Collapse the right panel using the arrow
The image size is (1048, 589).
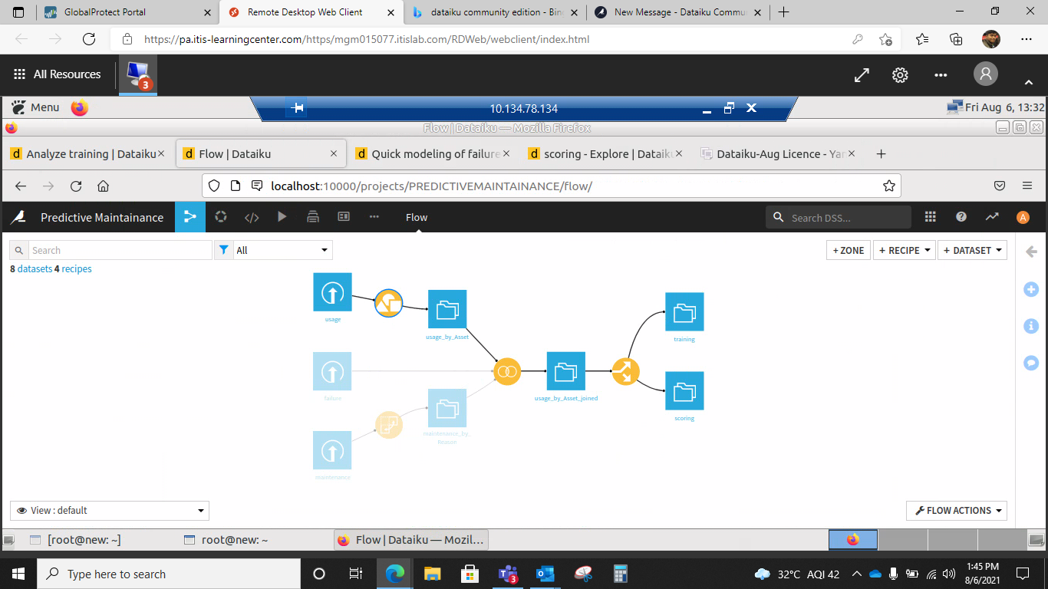point(1031,251)
